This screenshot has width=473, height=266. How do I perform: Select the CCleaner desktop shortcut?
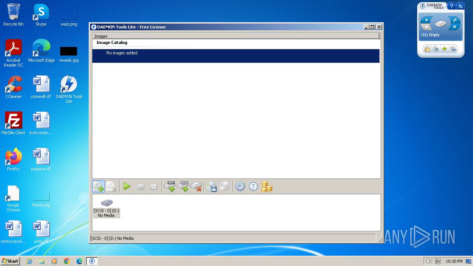13,87
